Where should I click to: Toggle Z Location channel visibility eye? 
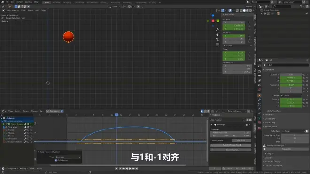(x=6, y=127)
